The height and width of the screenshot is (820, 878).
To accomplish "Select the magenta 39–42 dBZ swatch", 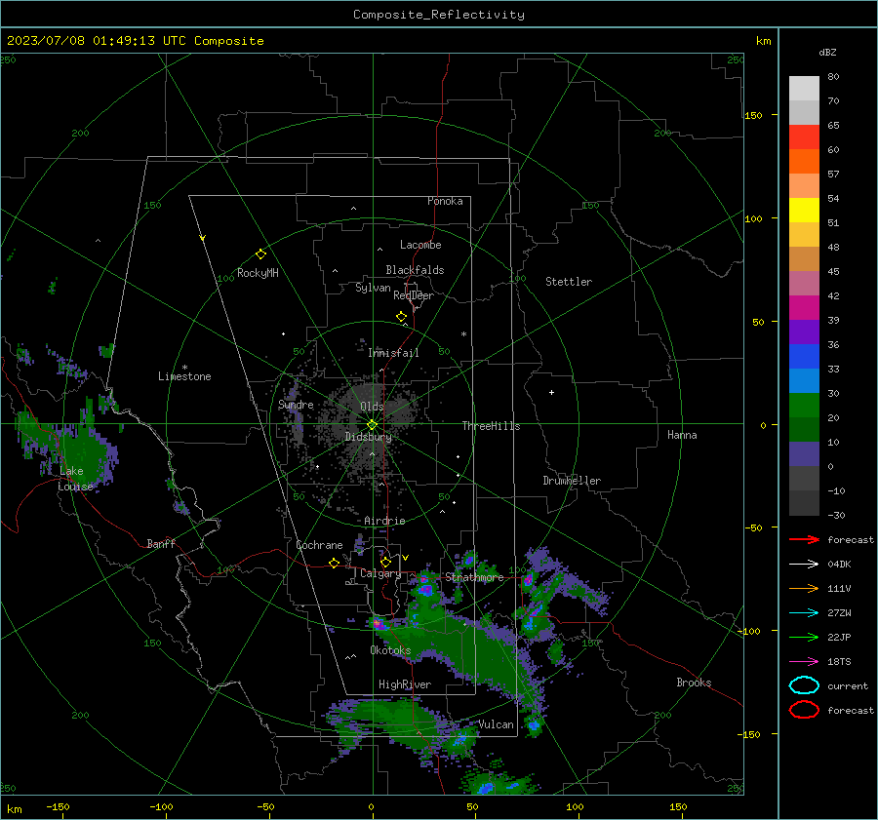I will point(804,307).
